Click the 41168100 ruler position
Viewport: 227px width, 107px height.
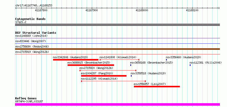coord(192,10)
